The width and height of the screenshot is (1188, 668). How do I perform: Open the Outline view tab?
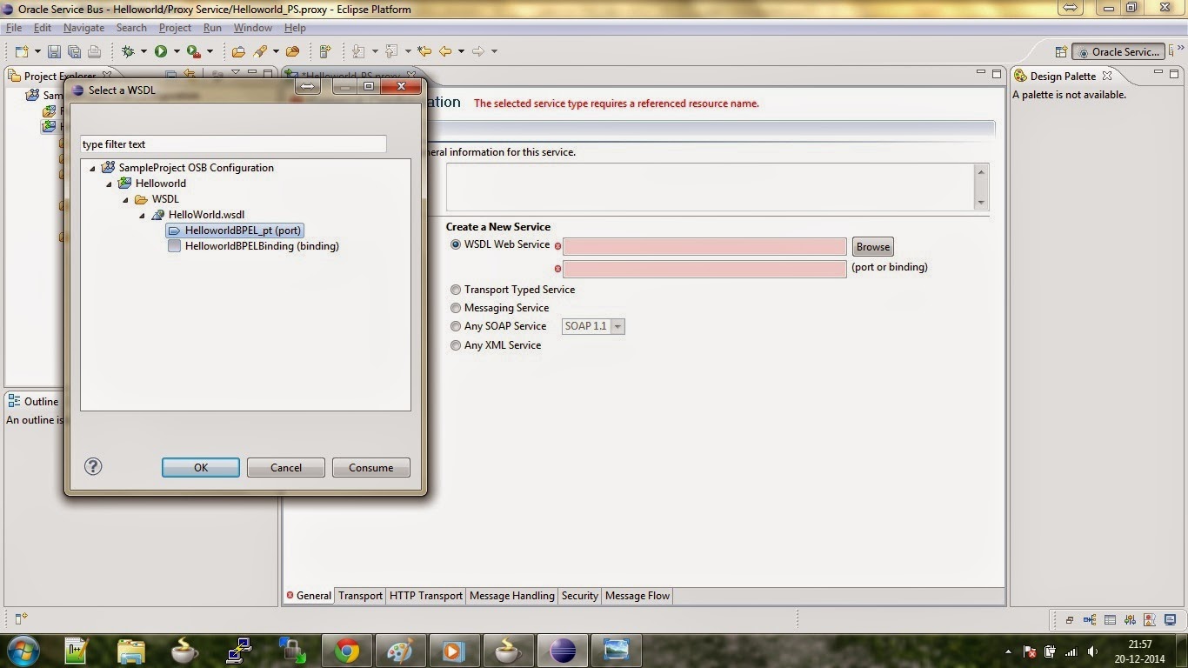pos(33,401)
